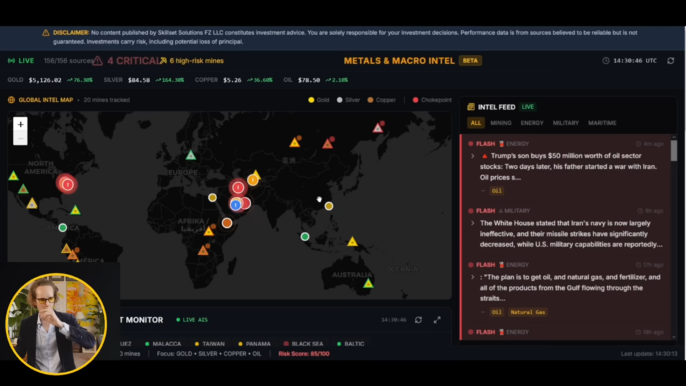The height and width of the screenshot is (386, 686).
Task: Select green mine triangle in Europe
Action: click(191, 155)
